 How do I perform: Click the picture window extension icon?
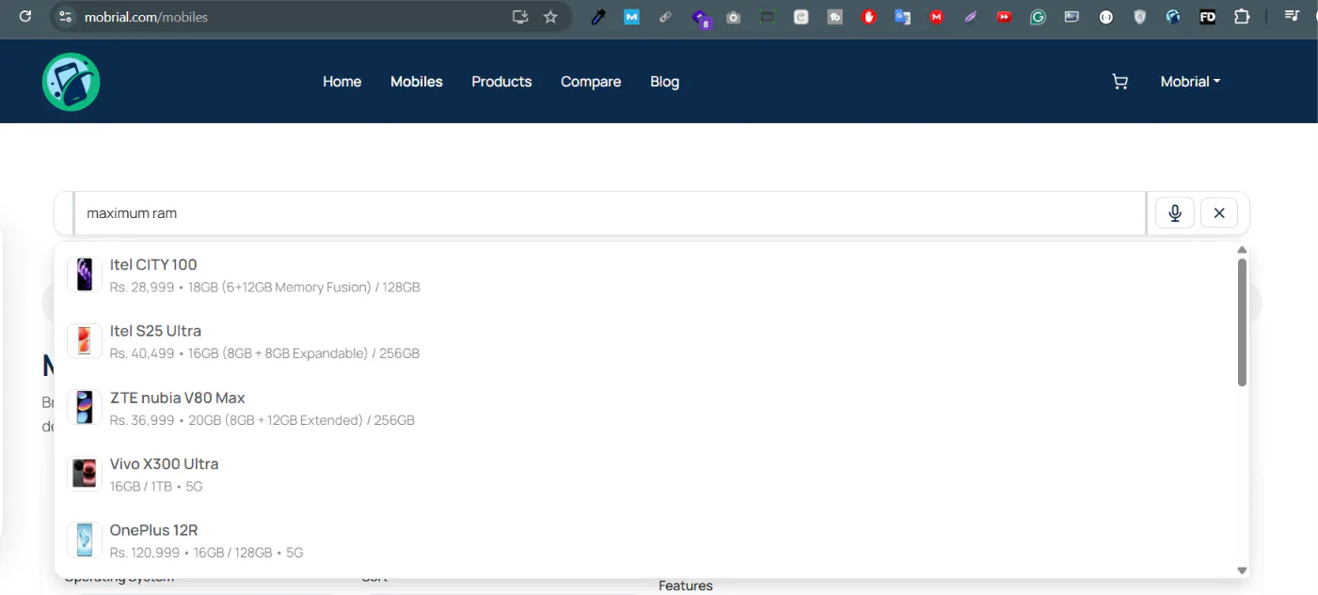[x=1072, y=17]
